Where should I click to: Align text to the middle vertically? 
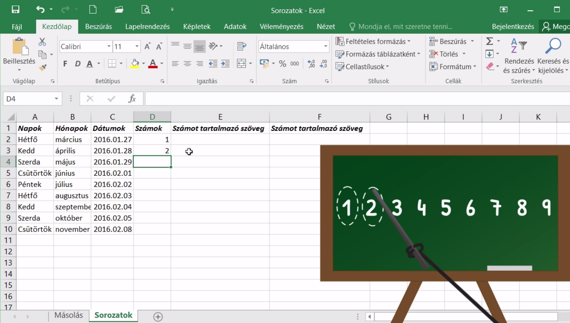coord(187,46)
